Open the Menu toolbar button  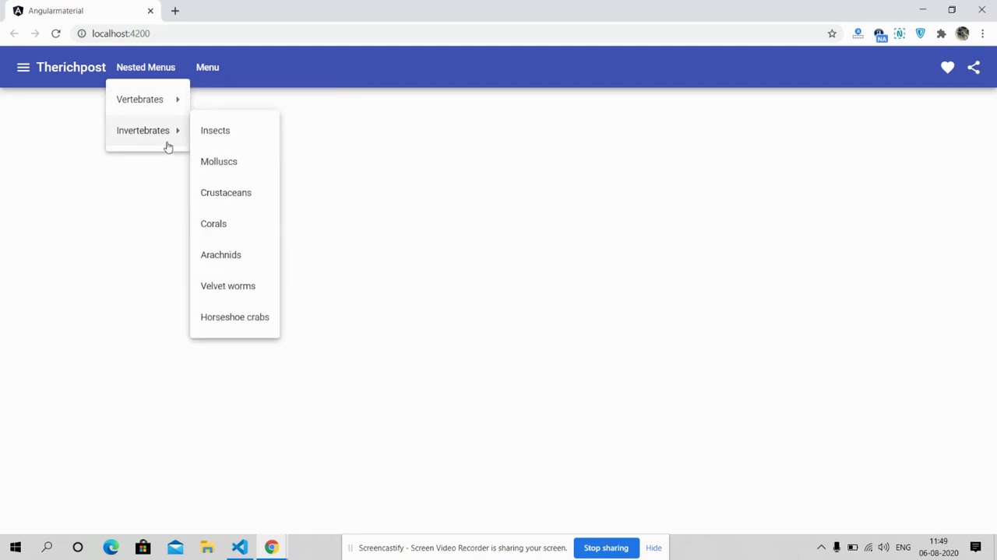[207, 68]
